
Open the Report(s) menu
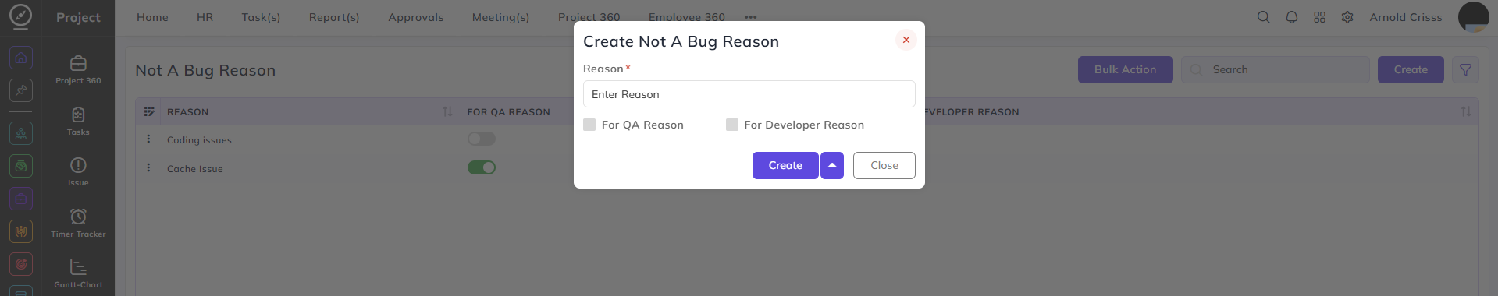(x=334, y=17)
